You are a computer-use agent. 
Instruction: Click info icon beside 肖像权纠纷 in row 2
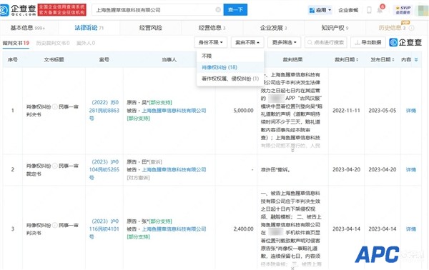55,166
